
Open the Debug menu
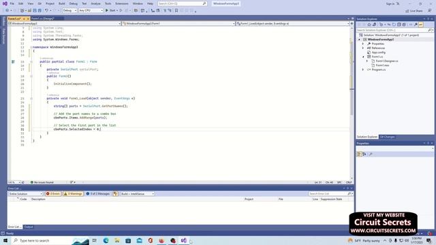pos(74,3)
